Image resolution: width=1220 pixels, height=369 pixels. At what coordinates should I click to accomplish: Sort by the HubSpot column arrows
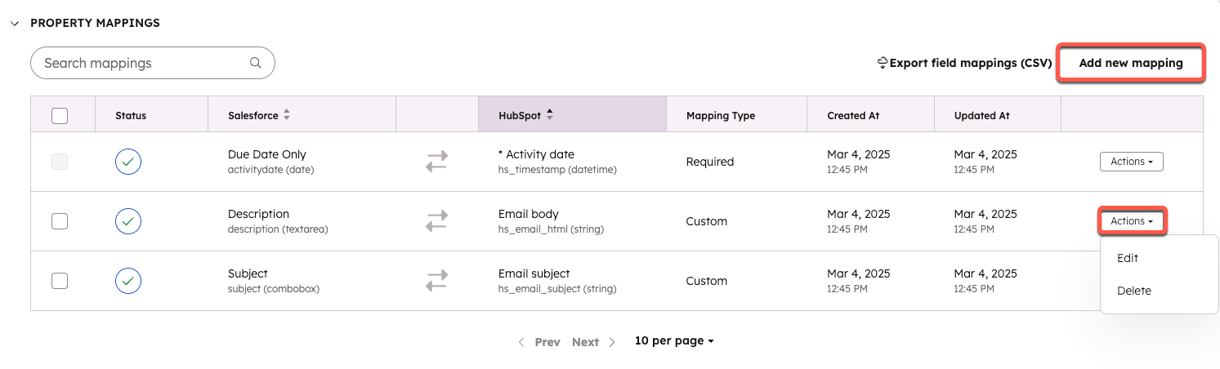pos(550,115)
